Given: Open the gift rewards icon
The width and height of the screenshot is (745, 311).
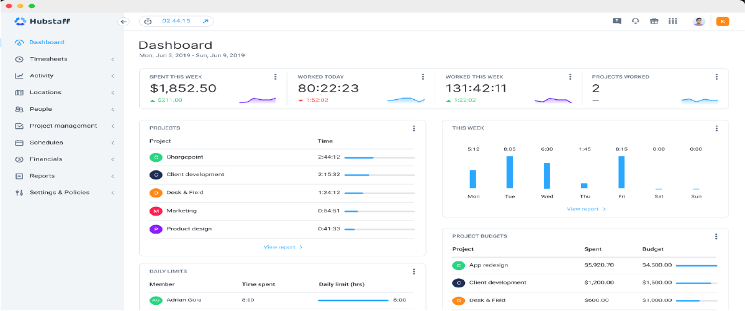Looking at the screenshot, I should pyautogui.click(x=654, y=21).
